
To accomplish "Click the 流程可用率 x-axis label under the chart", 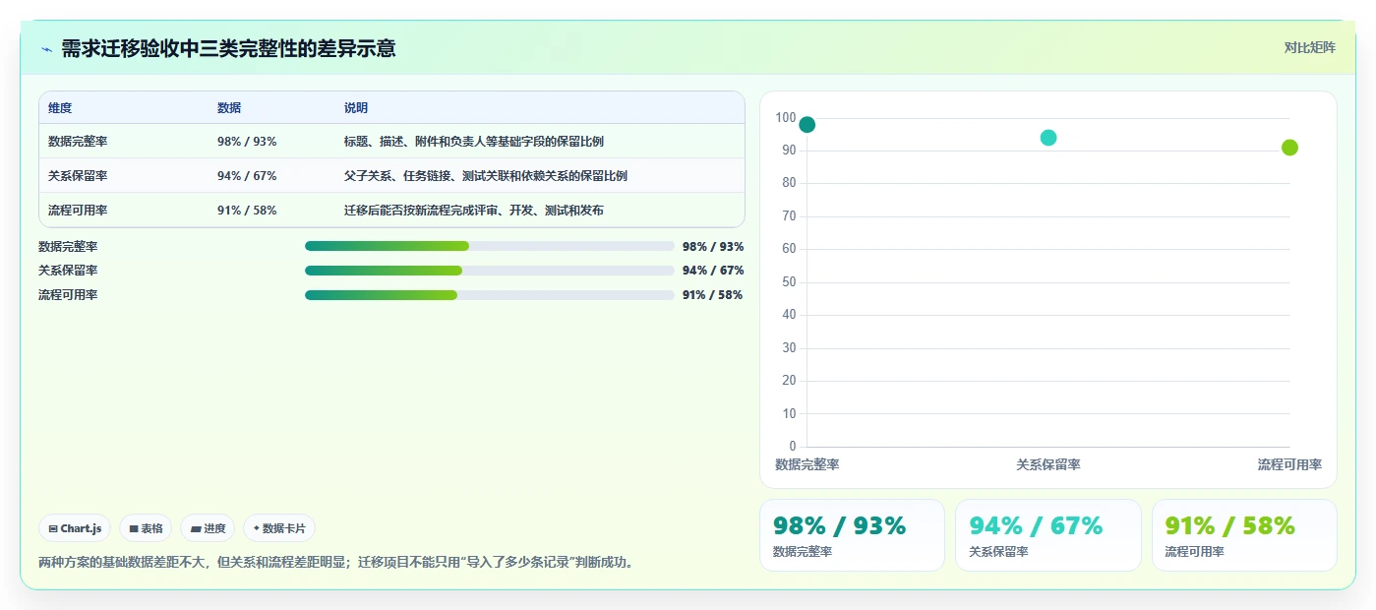I will [x=1289, y=464].
